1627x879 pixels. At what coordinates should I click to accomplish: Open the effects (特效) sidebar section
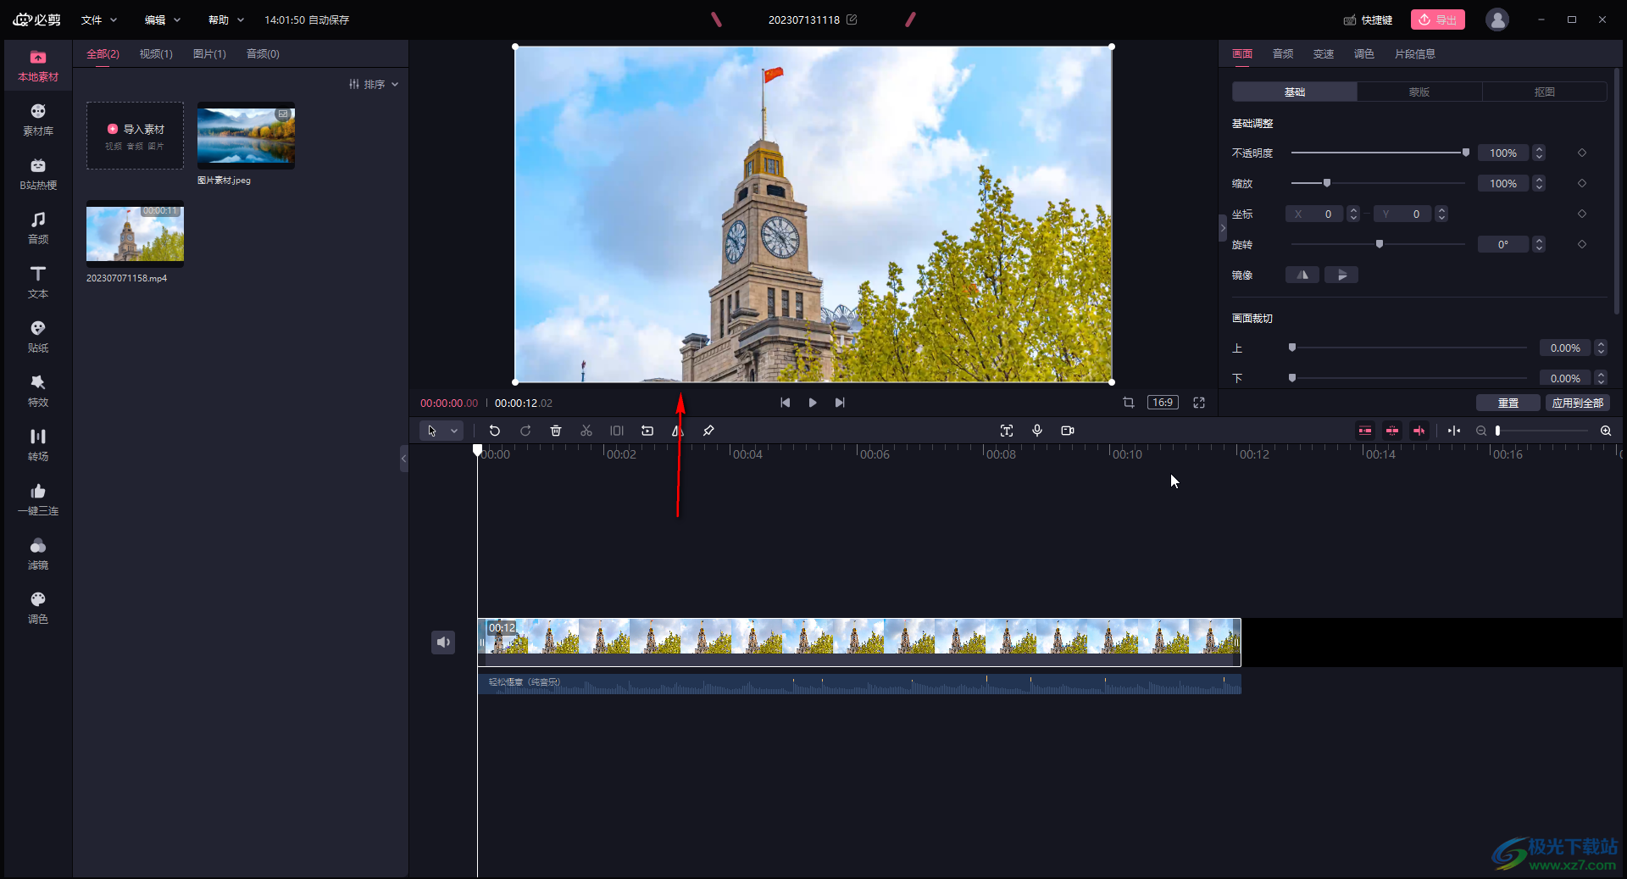(x=38, y=392)
